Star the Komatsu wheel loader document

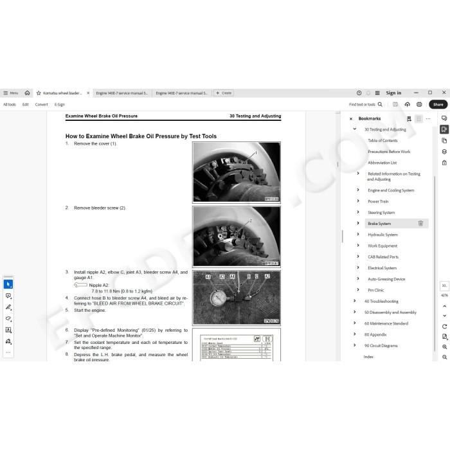[39, 93]
